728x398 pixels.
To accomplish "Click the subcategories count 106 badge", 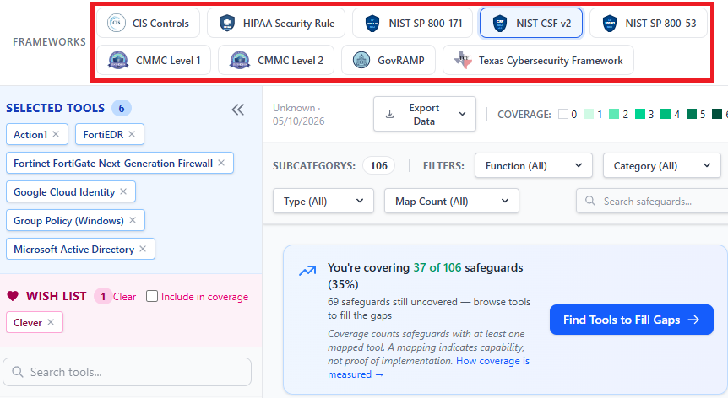I will click(379, 165).
